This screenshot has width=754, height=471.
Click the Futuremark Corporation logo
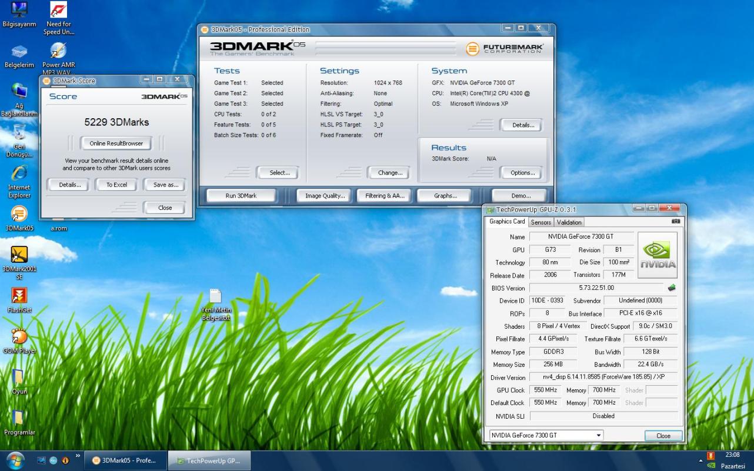click(504, 48)
